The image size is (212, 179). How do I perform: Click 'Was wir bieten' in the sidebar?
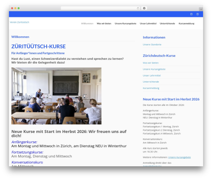[x=151, y=63]
